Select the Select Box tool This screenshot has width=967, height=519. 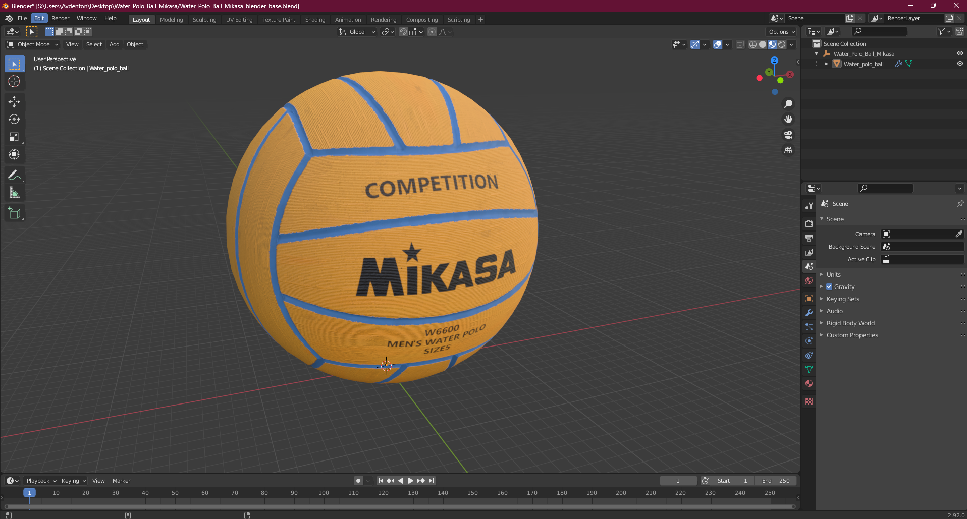[x=14, y=64]
